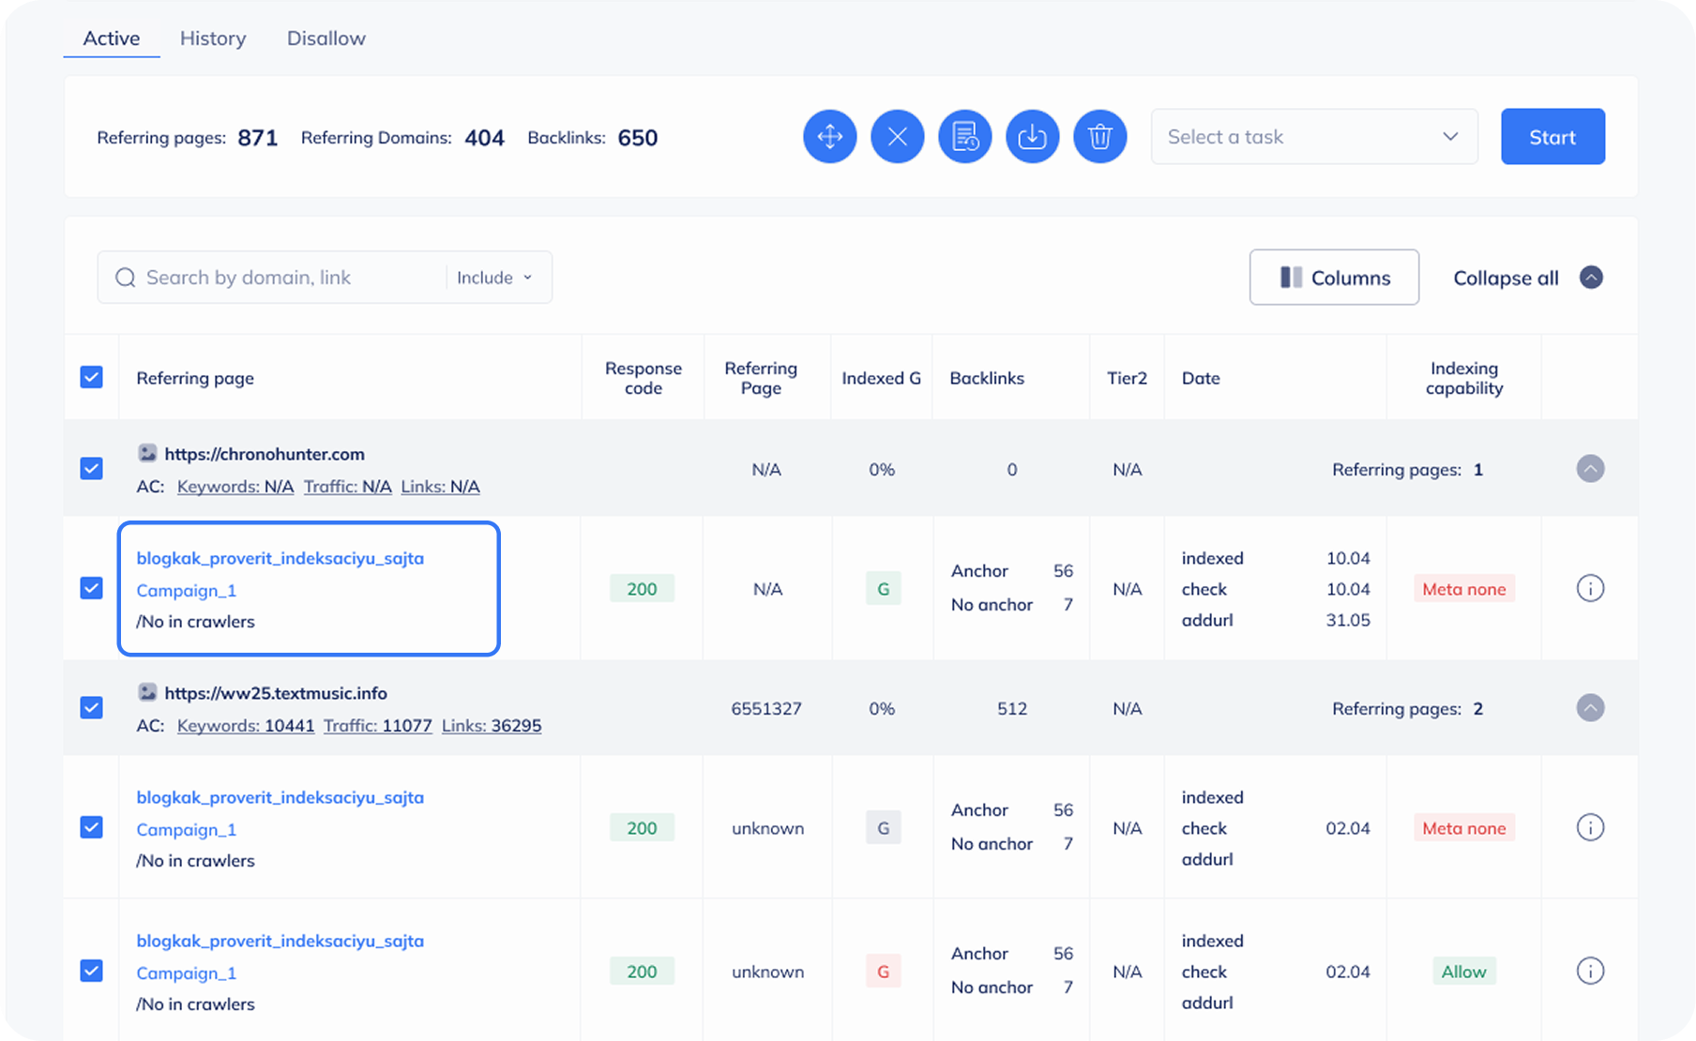Click Traffic: 11077 link
Image resolution: width=1696 pixels, height=1041 pixels.
point(377,726)
